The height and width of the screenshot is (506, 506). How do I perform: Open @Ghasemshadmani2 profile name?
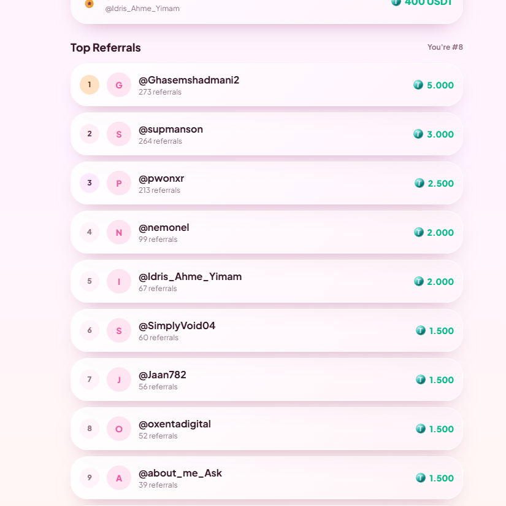[189, 80]
